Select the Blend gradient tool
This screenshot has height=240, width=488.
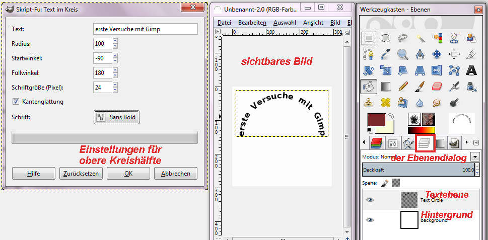386,87
